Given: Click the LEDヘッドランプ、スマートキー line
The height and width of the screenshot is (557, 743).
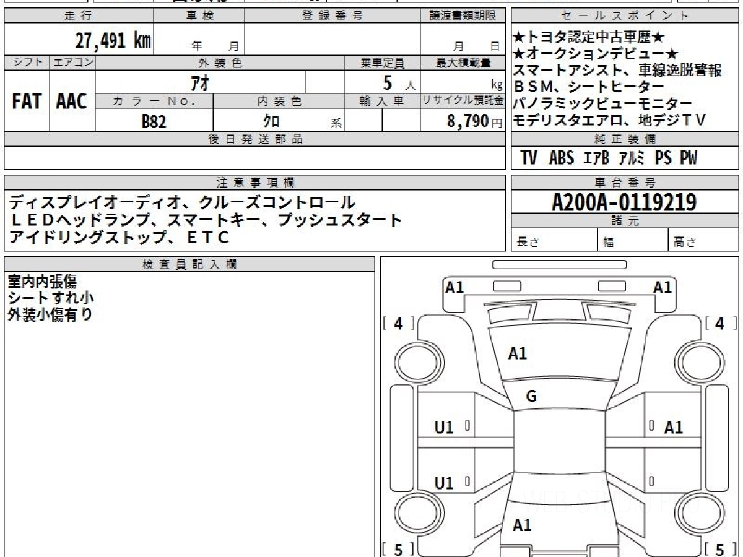Looking at the screenshot, I should pos(206,220).
